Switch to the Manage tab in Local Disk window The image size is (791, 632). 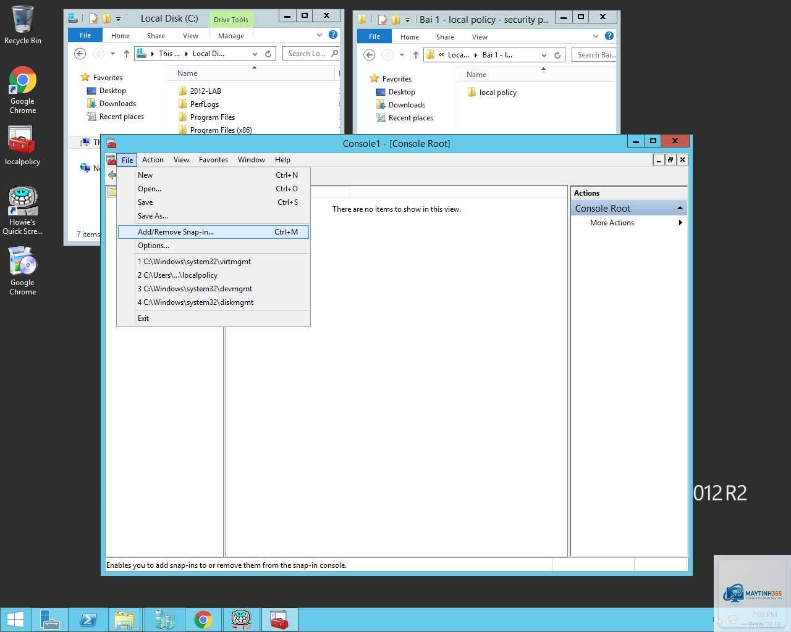(x=231, y=36)
